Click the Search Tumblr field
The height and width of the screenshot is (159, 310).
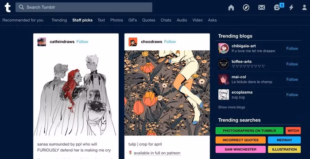click(84, 8)
